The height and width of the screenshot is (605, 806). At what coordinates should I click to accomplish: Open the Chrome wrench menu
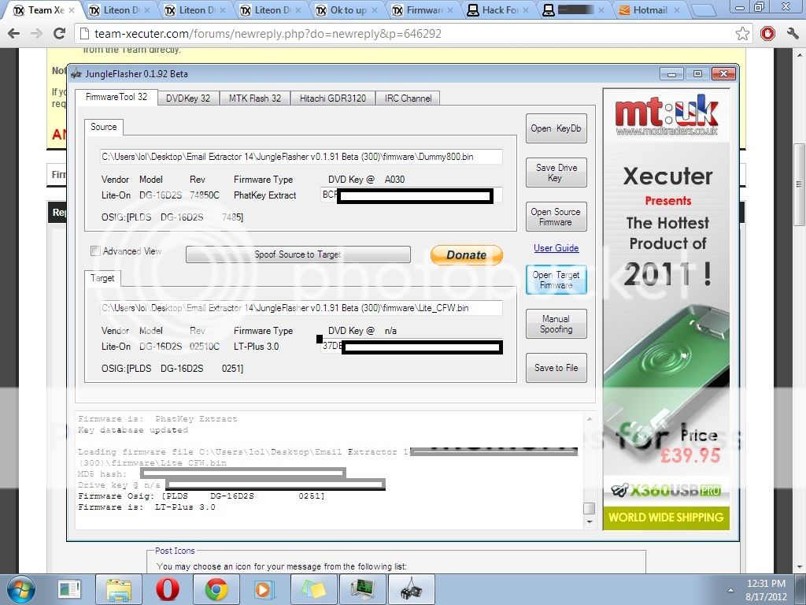click(x=791, y=34)
